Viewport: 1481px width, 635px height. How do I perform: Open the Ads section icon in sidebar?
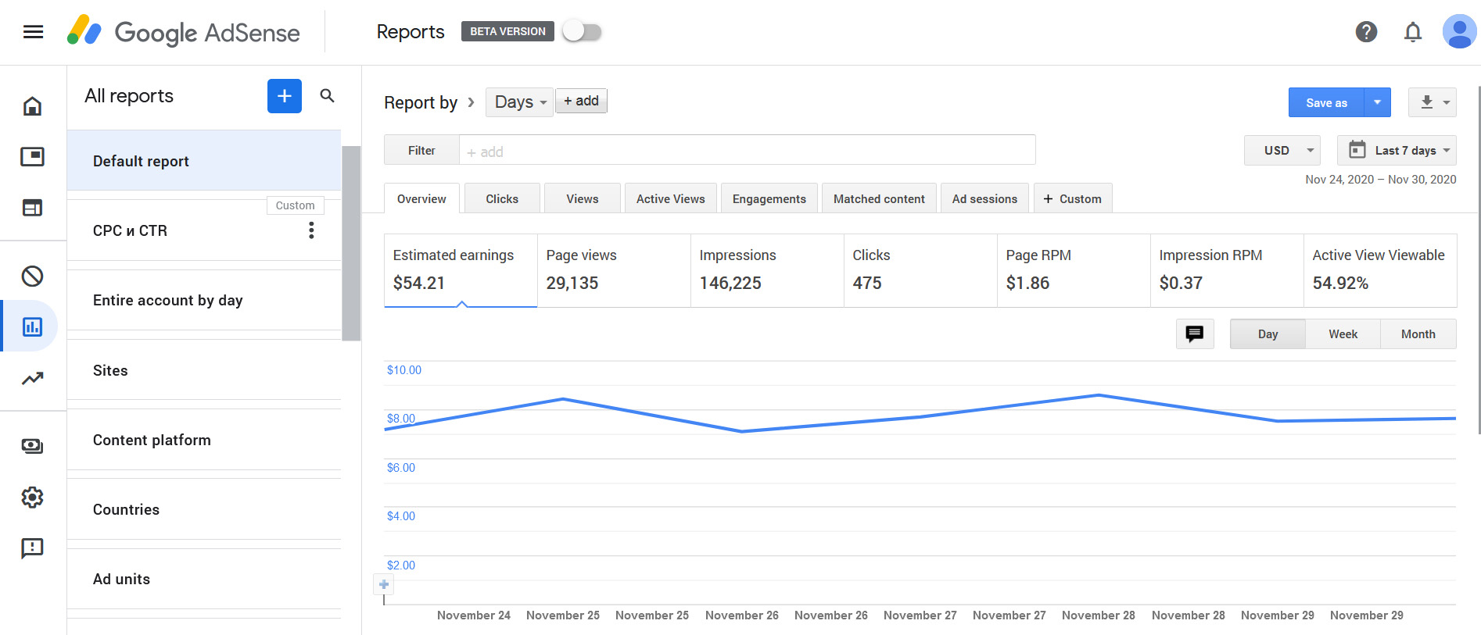tap(32, 157)
